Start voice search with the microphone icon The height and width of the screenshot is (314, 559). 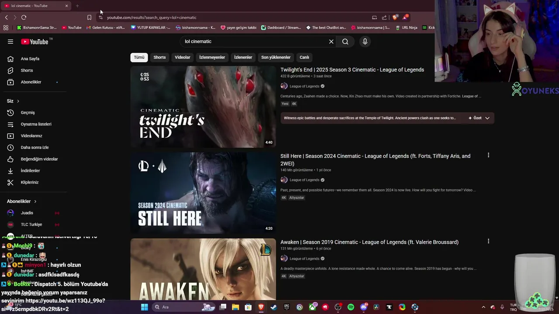(365, 41)
